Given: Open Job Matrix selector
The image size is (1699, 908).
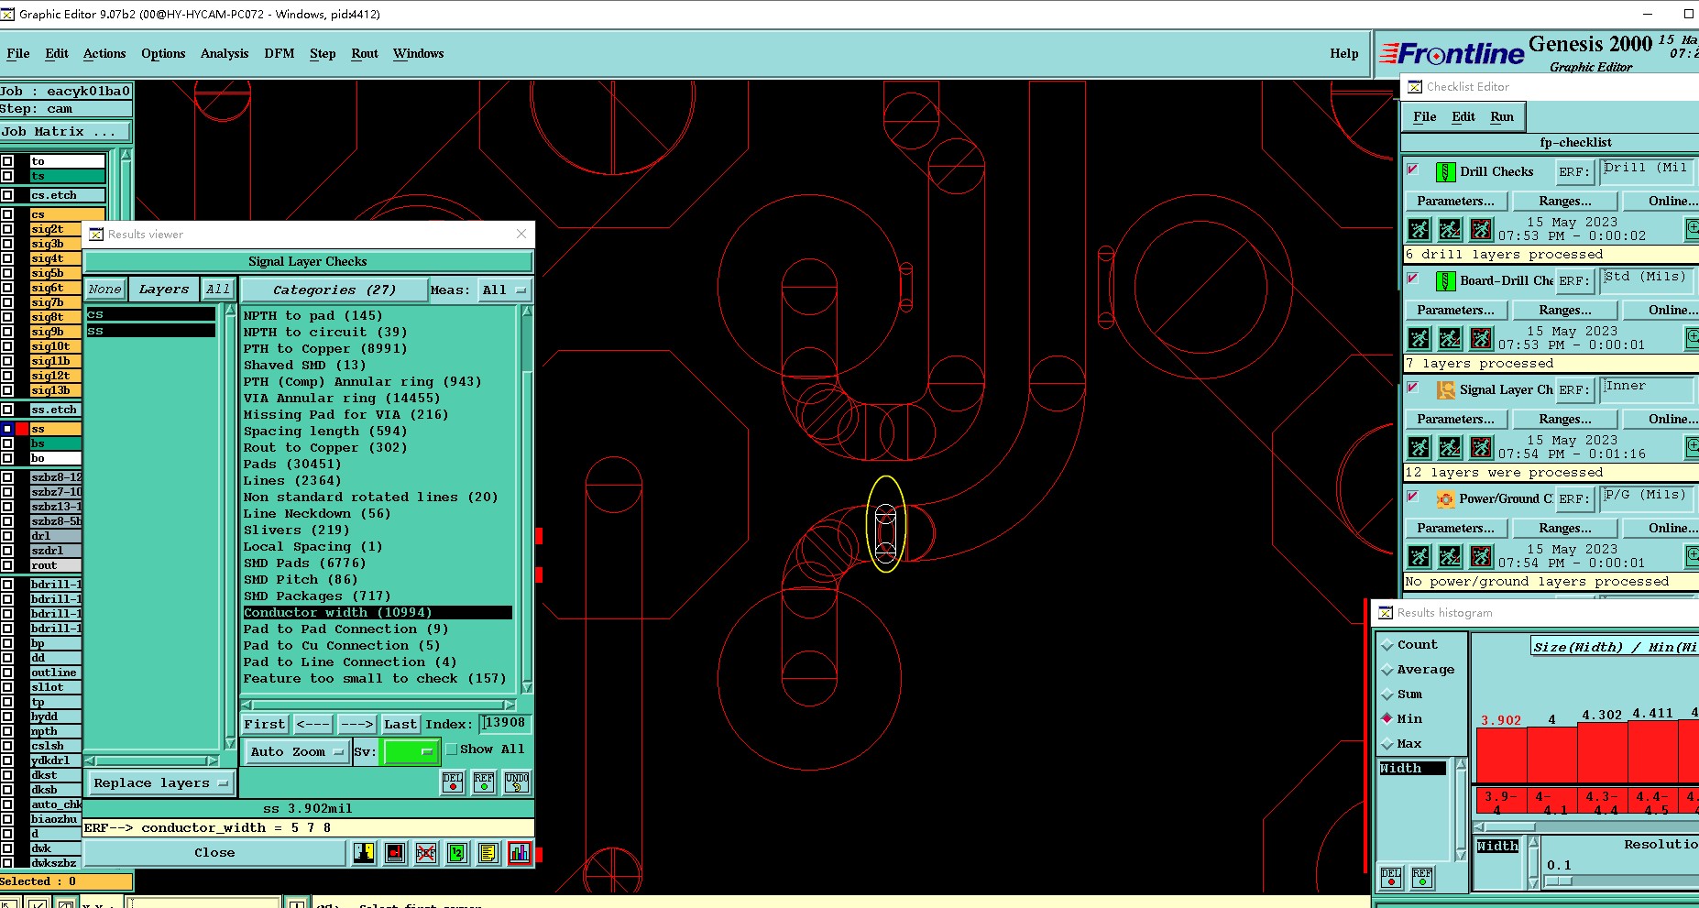Looking at the screenshot, I should tap(65, 132).
